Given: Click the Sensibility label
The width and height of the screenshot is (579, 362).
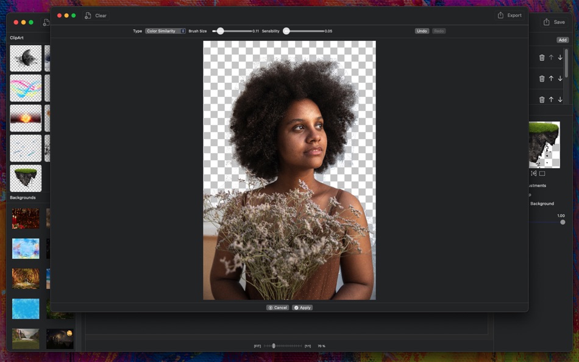Looking at the screenshot, I should tap(271, 31).
